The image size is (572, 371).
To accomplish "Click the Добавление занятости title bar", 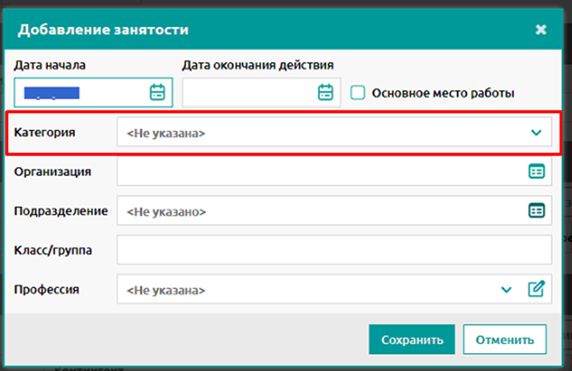I will (283, 29).
